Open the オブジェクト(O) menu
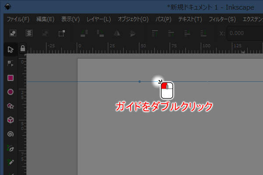Viewport: 263px width, 175px height. 133,19
